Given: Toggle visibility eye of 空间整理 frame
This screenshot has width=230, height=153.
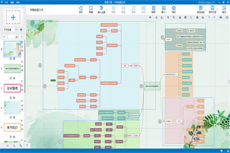Looking at the screenshot, I should click(x=22, y=90).
